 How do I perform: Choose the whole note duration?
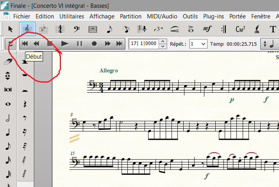tap(8, 104)
